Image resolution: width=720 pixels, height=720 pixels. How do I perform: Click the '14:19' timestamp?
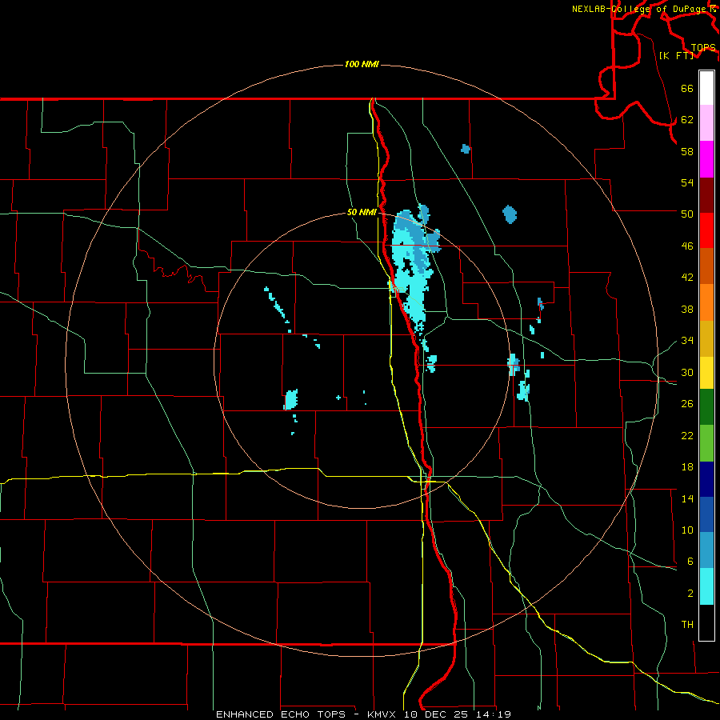[494, 714]
